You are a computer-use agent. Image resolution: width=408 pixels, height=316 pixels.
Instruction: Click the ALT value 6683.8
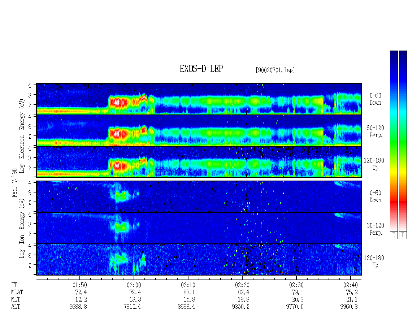pos(78,307)
